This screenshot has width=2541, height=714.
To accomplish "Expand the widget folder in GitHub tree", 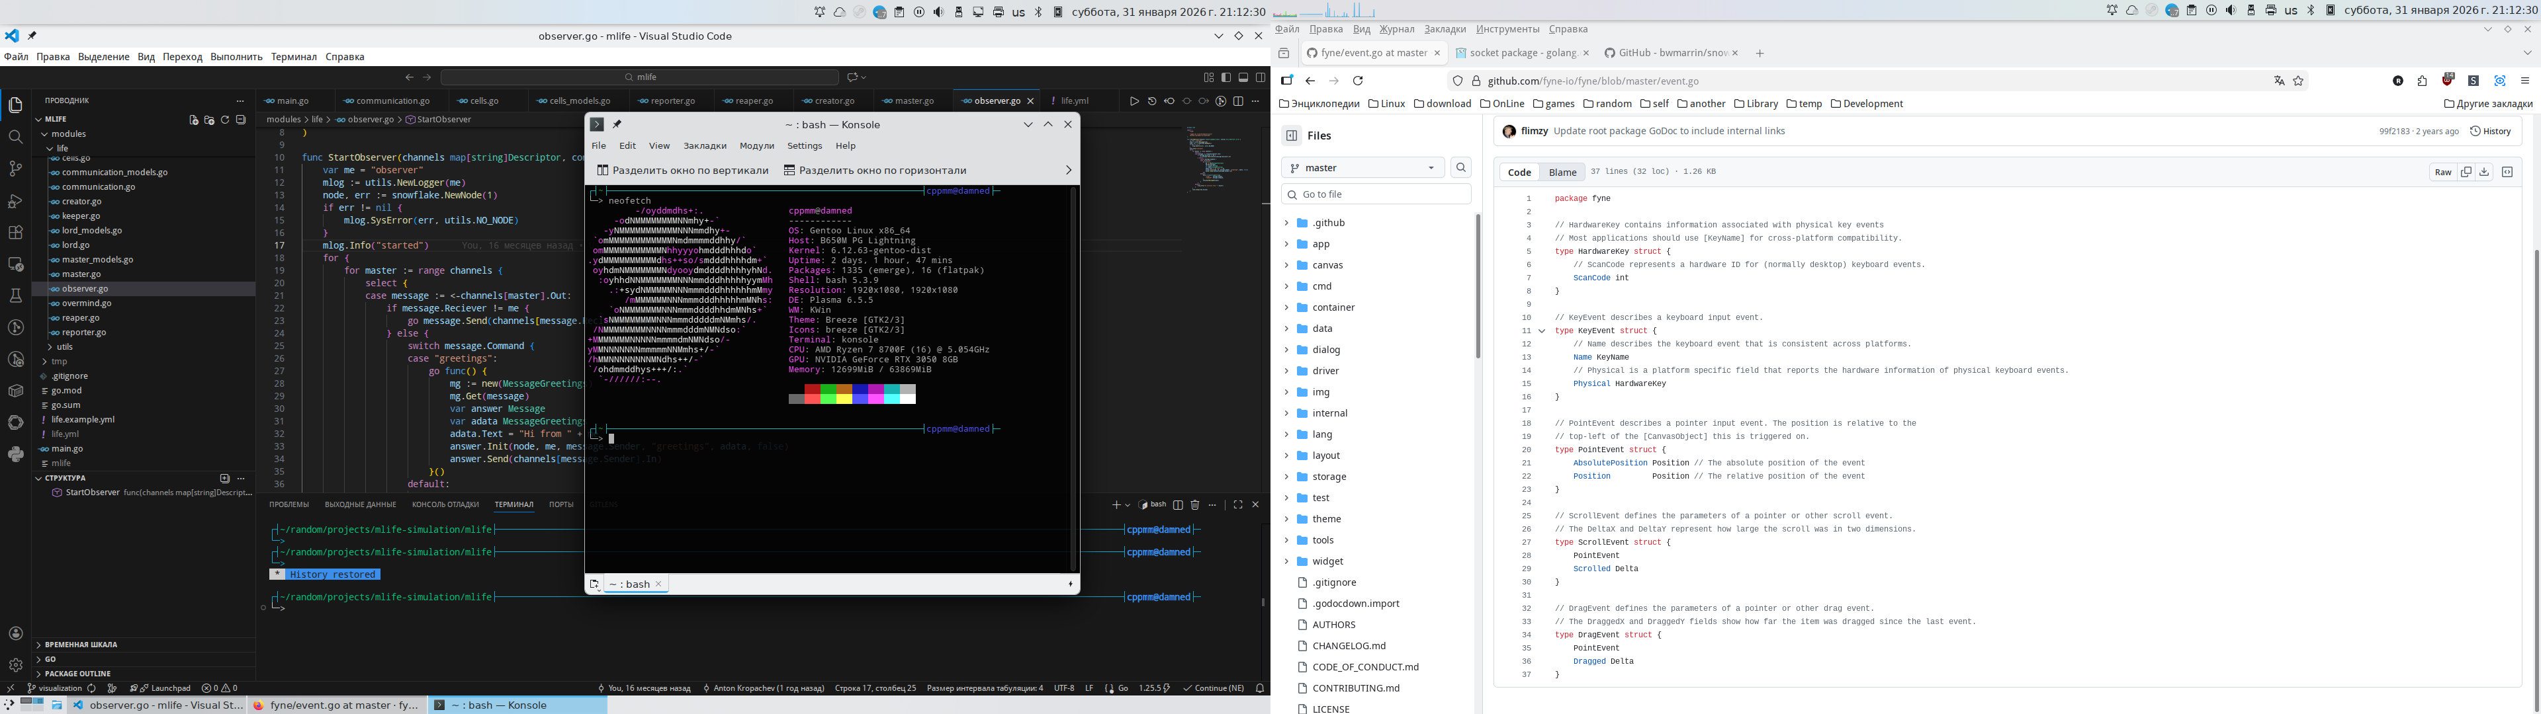I will tap(1286, 561).
